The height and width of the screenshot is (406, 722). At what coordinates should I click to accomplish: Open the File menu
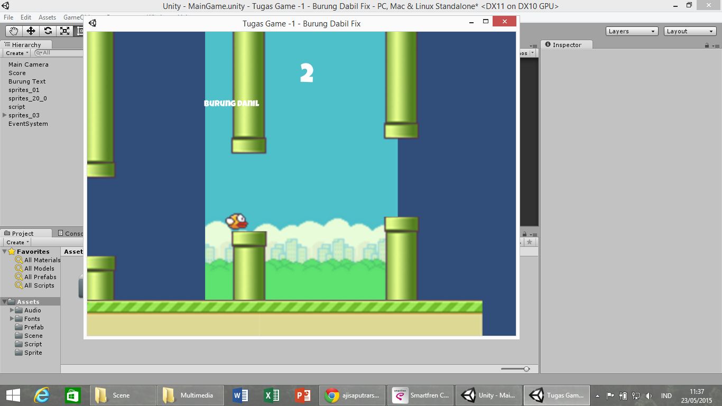(x=8, y=17)
